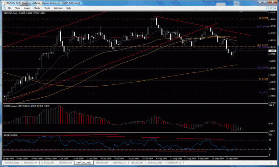279x167 pixels.
Task: Click the RSI 30 level axis label
Action: tap(270, 150)
